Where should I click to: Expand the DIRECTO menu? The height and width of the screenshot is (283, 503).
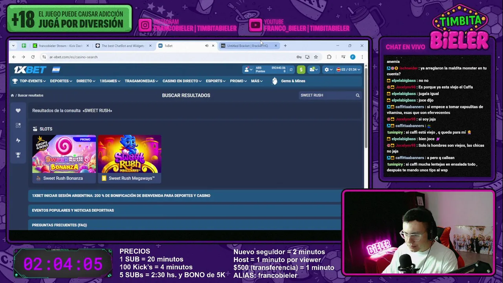86,81
